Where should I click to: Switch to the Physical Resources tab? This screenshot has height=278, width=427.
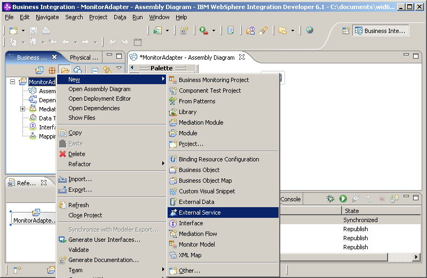point(84,58)
